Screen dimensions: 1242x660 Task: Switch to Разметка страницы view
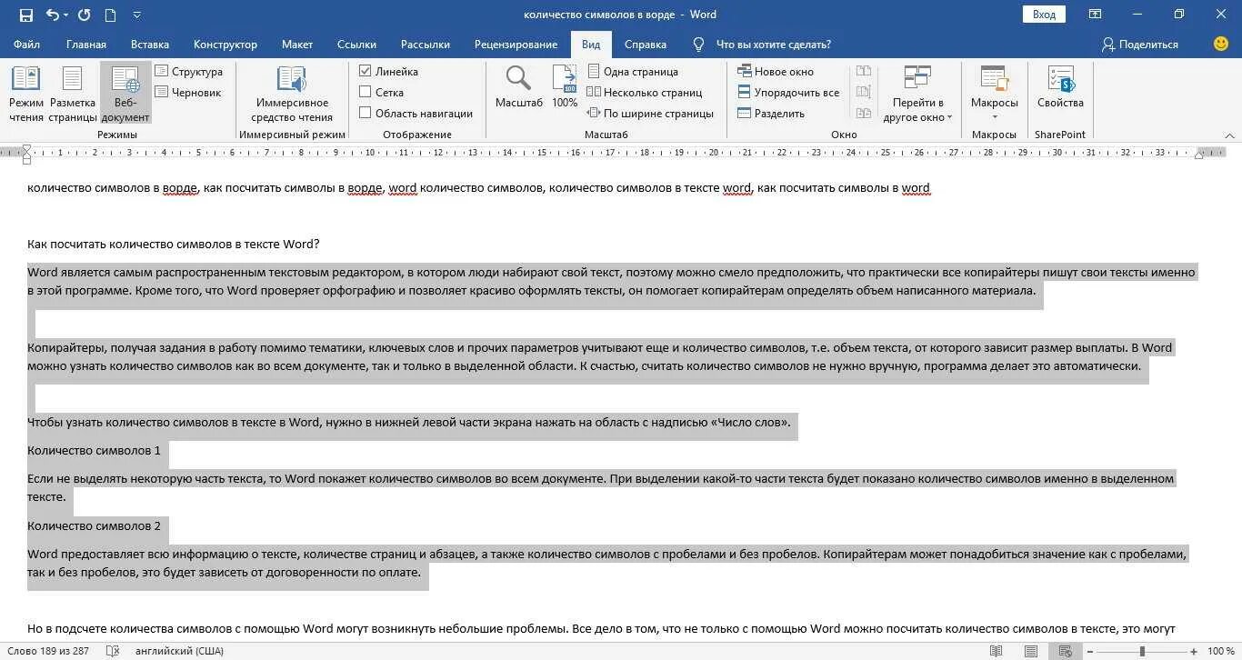pos(73,94)
